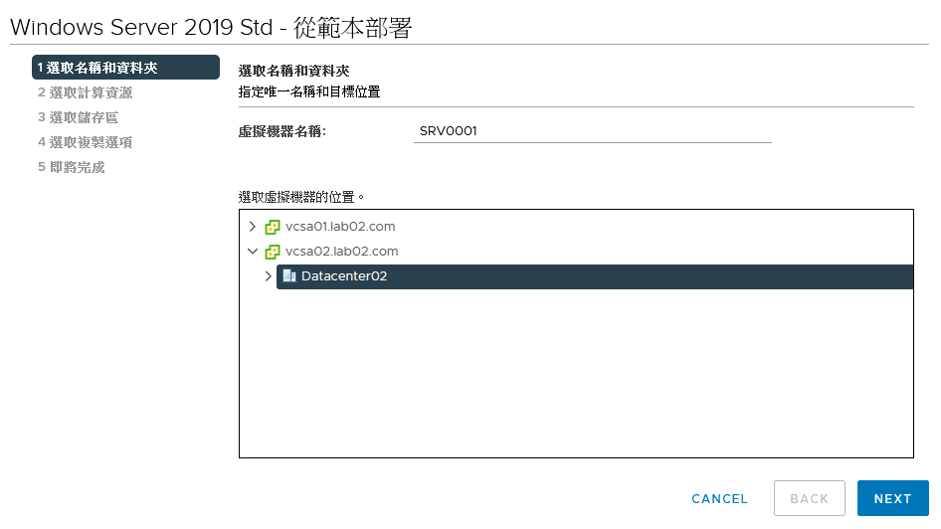The height and width of the screenshot is (529, 941).
Task: Expand the vcsa01.lab02.com tree node
Action: [x=253, y=227]
